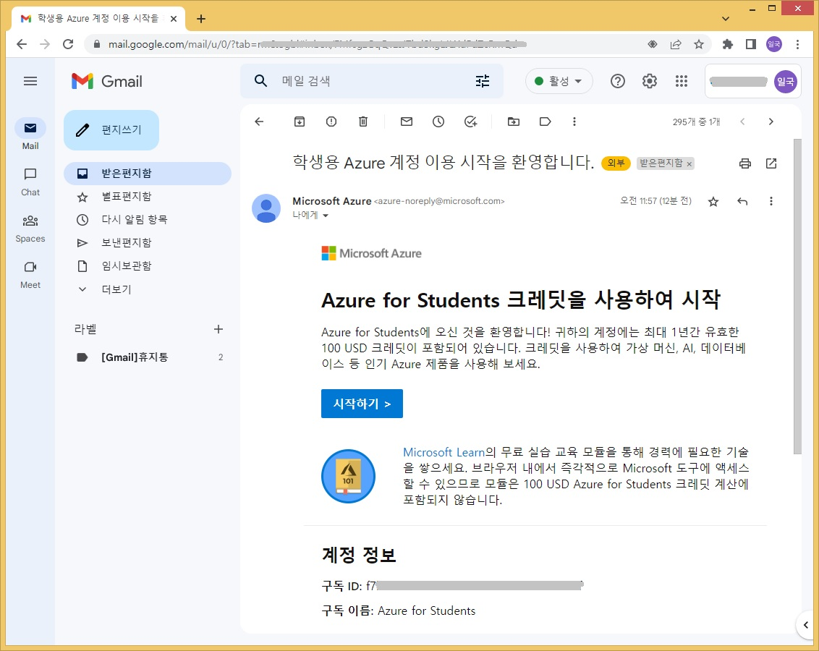Close the 학생용 Azure browser tab
819x651 pixels.
(x=174, y=19)
